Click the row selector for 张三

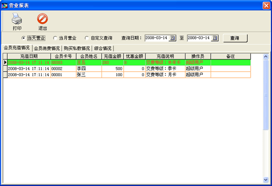(5, 75)
